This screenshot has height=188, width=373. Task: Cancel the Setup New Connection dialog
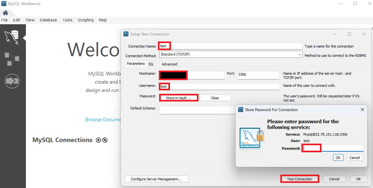coord(334,179)
